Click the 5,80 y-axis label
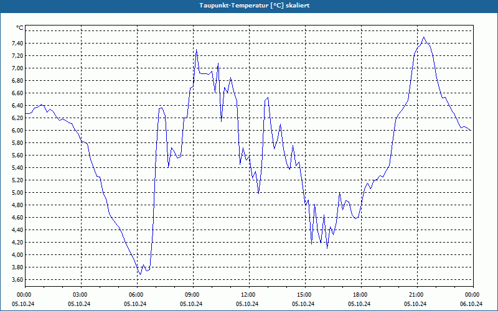 tap(18, 143)
